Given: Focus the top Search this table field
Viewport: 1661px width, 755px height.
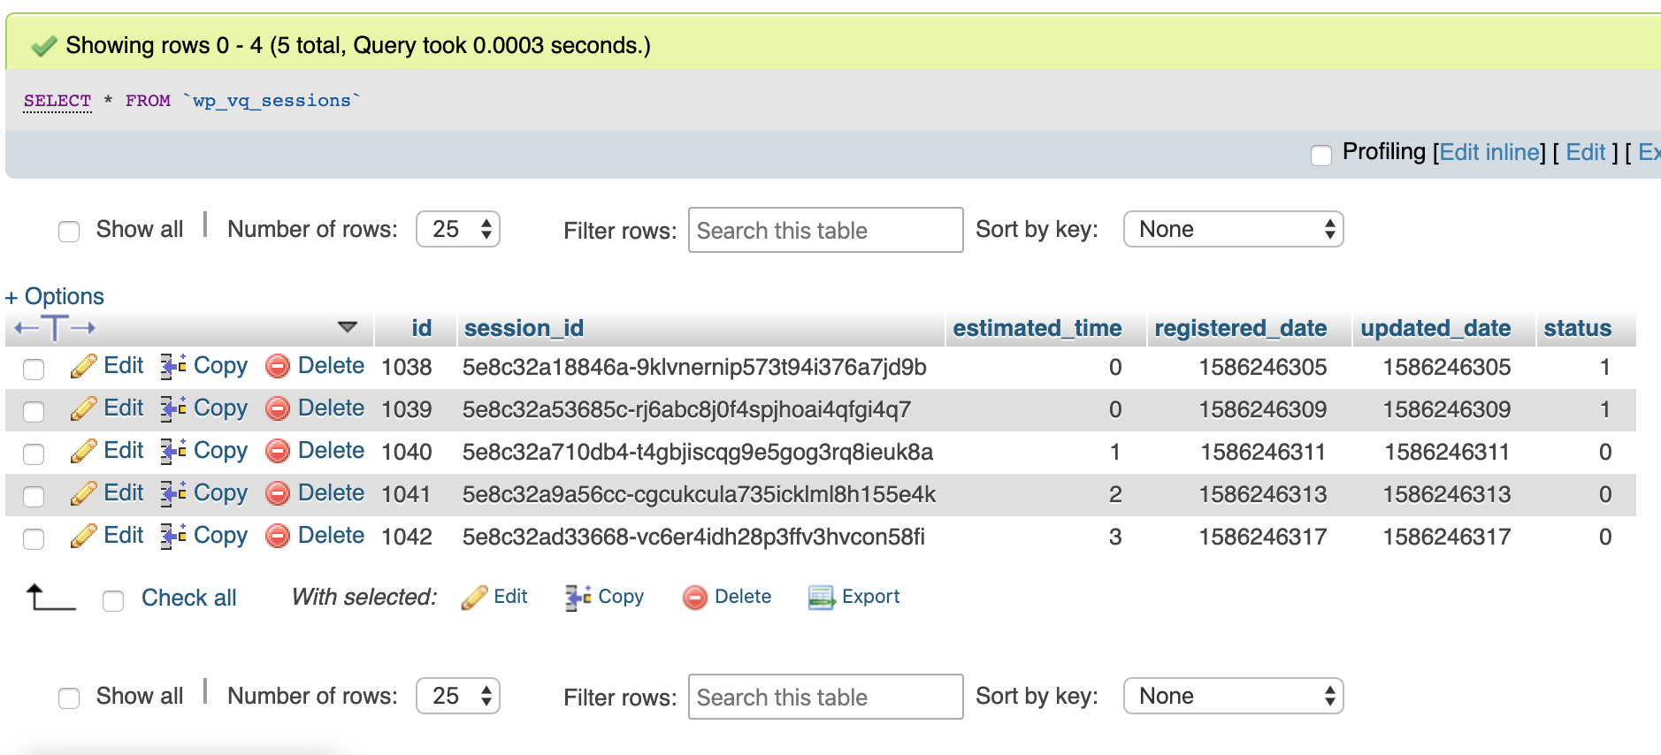Looking at the screenshot, I should point(826,230).
